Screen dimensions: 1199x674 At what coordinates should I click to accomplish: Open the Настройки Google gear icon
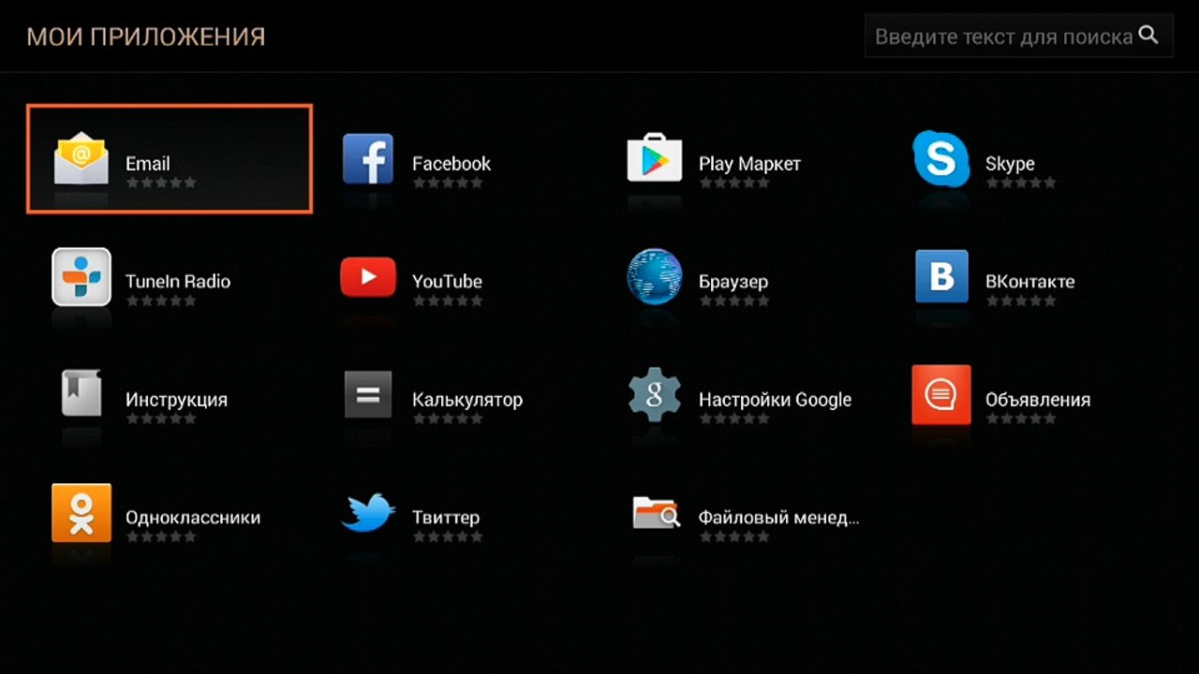tap(654, 395)
